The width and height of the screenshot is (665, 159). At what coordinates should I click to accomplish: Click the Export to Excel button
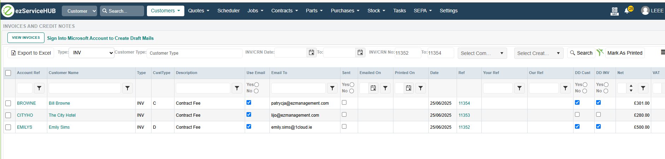(x=31, y=53)
